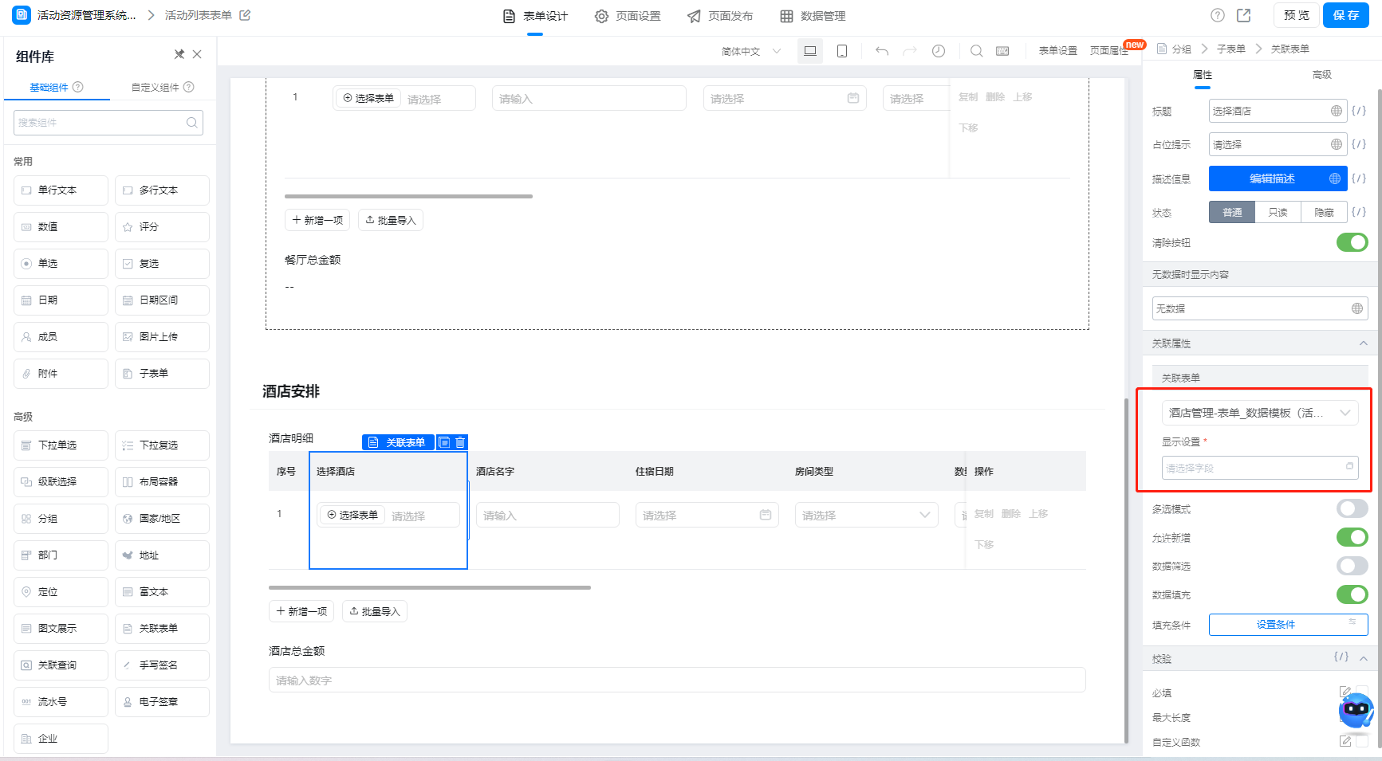Click the 无数据 text input
Image resolution: width=1382 pixels, height=761 pixels.
(1260, 308)
